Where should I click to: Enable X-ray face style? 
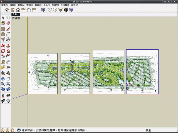click(43, 10)
